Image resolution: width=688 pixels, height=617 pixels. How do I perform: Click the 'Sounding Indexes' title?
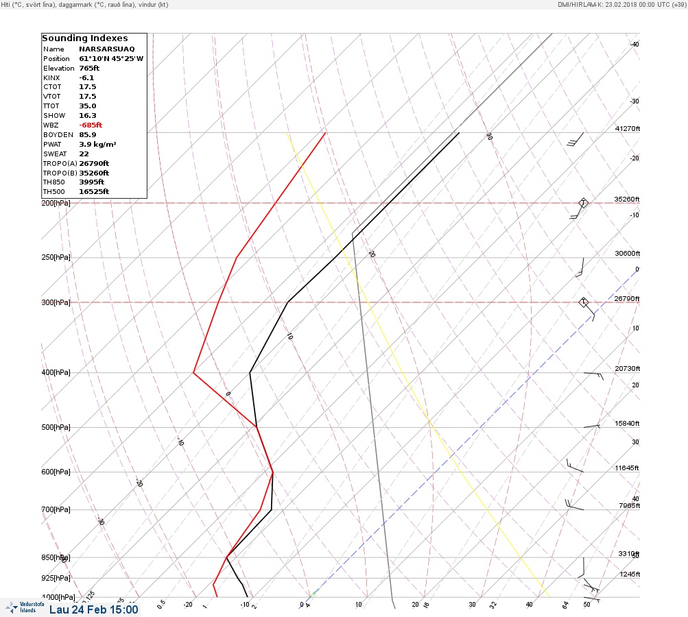(85, 38)
